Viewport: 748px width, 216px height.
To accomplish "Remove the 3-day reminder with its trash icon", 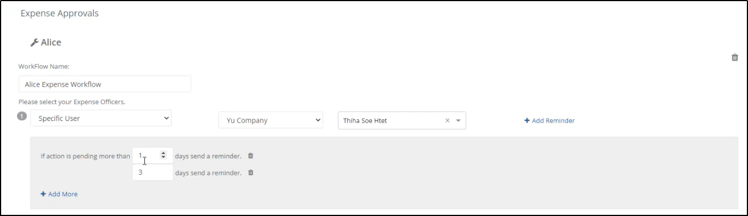I will pyautogui.click(x=251, y=172).
